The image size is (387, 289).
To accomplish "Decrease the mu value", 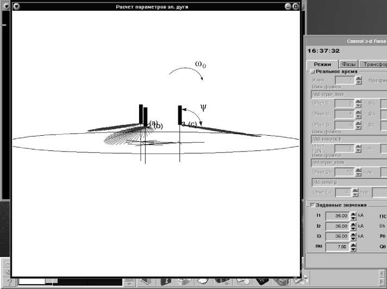I will [x=353, y=249].
